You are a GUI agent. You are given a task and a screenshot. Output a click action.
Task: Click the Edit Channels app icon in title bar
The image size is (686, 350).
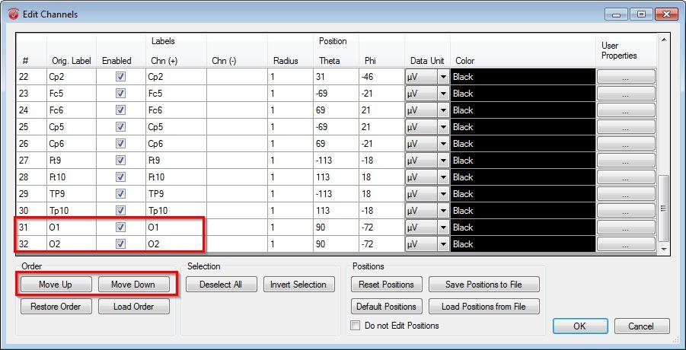14,14
